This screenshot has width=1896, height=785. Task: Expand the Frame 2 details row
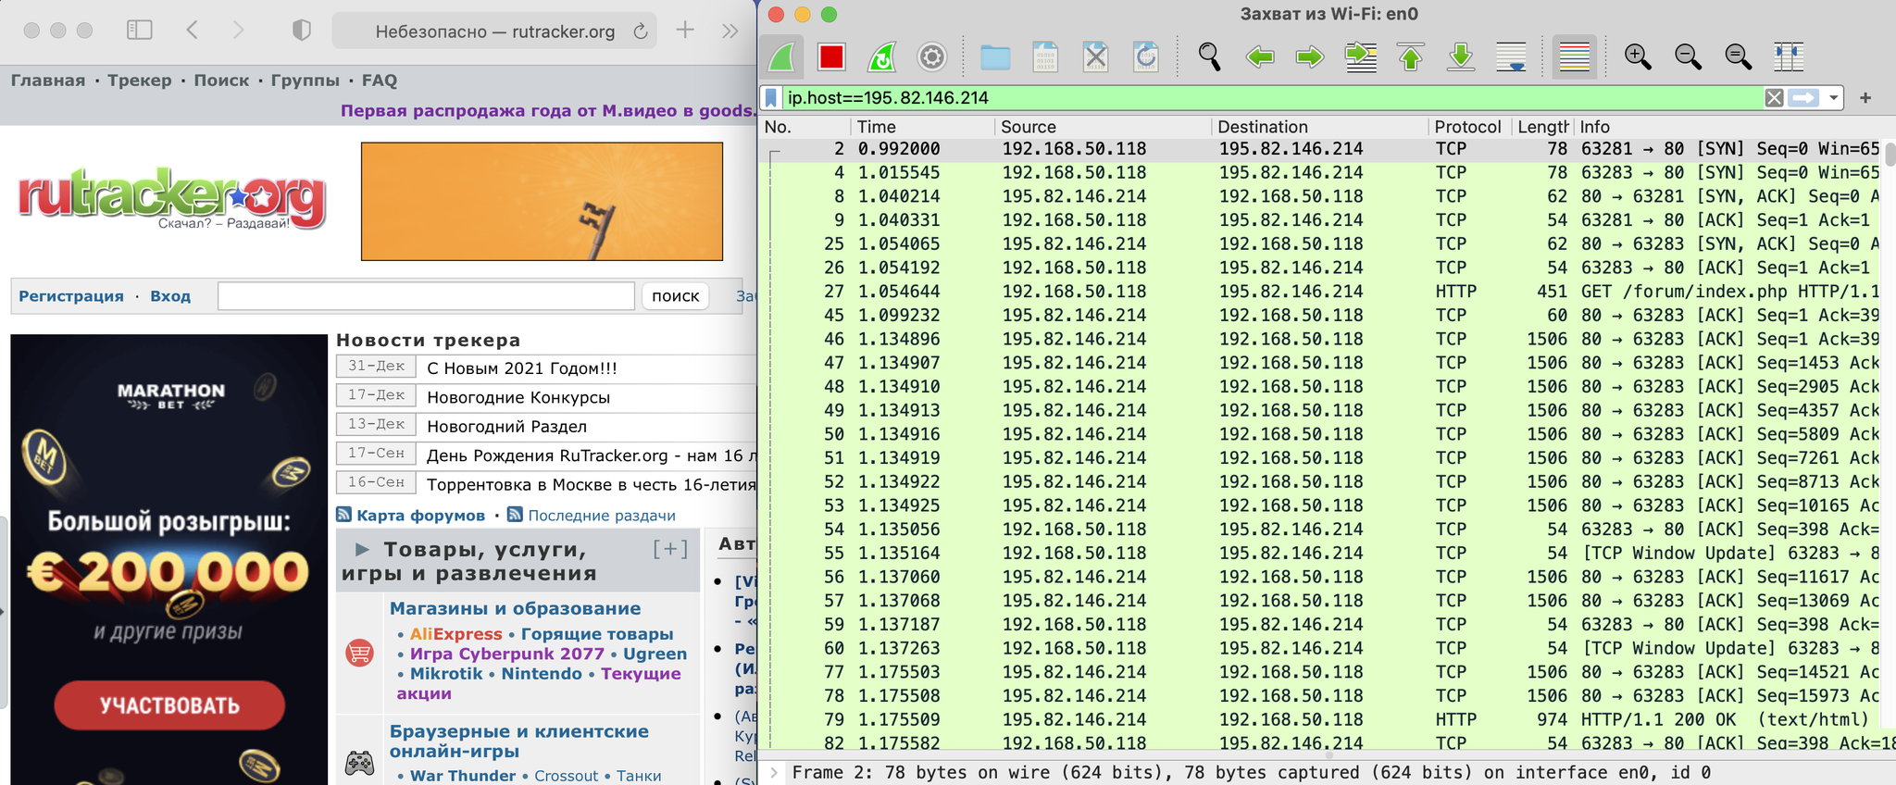tap(774, 772)
